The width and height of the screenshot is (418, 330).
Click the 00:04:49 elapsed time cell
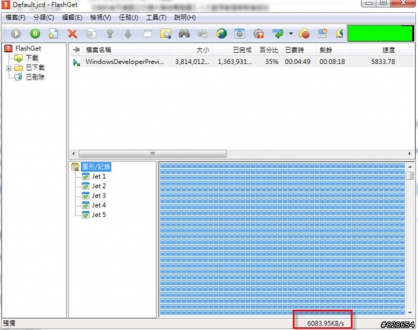click(298, 62)
